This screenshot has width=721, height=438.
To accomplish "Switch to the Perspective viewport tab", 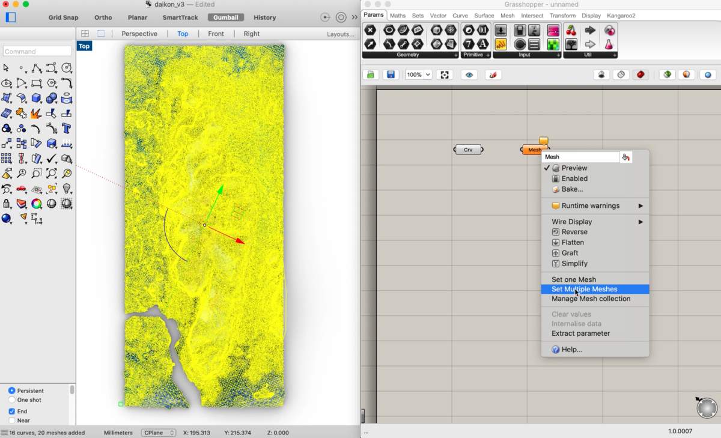I will (x=139, y=34).
